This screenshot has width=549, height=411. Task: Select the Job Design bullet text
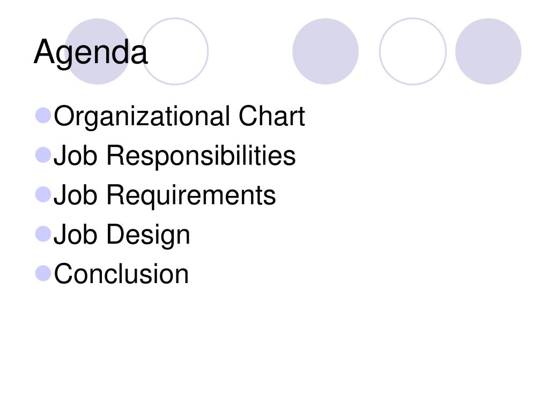click(122, 235)
